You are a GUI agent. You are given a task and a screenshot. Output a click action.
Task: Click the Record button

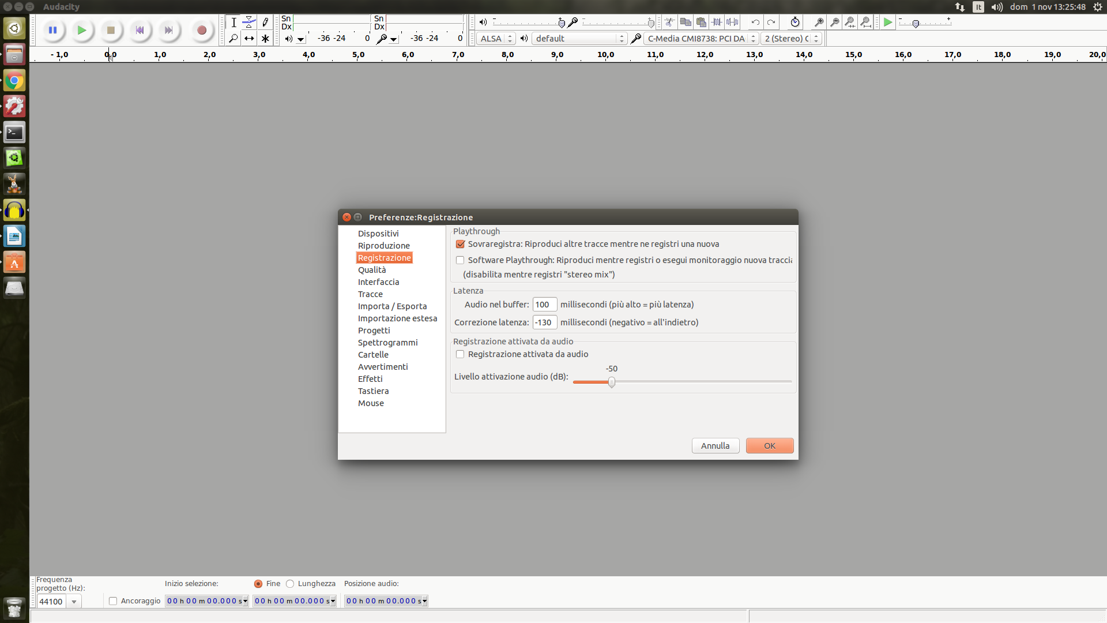point(201,30)
